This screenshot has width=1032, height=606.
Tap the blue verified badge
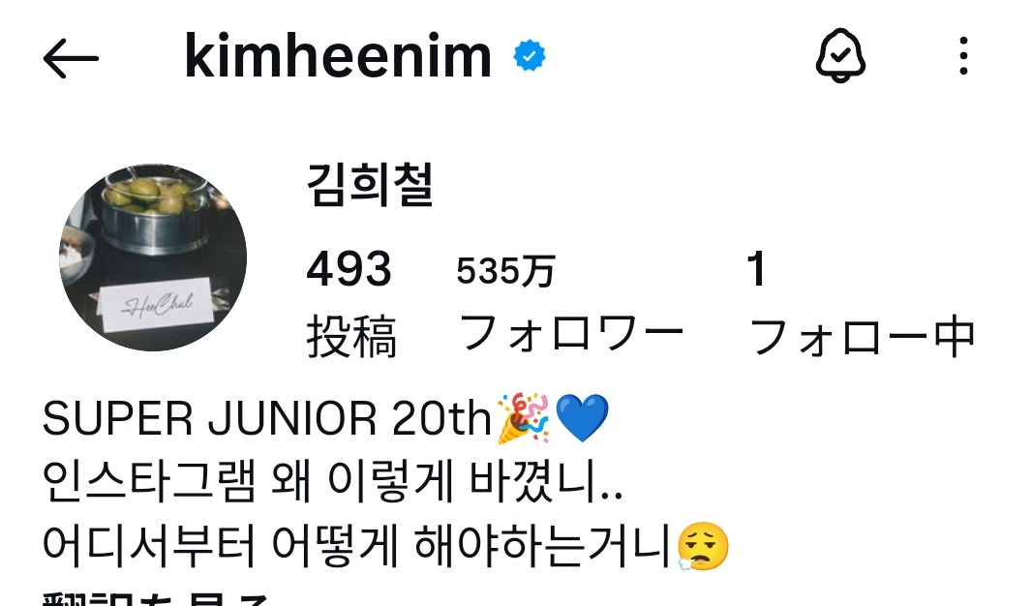click(x=530, y=56)
